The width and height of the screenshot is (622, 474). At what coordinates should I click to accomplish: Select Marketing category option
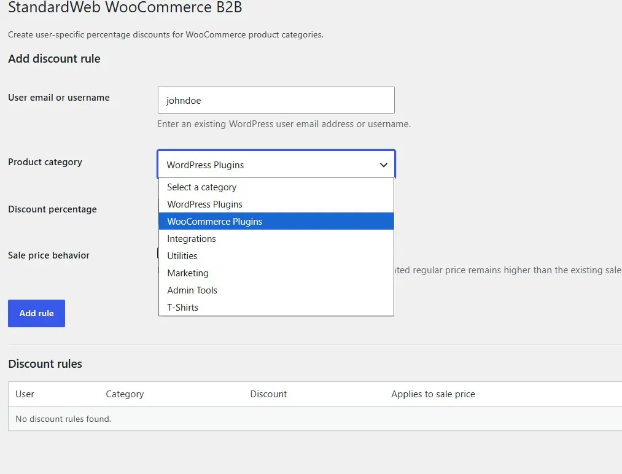point(276,273)
